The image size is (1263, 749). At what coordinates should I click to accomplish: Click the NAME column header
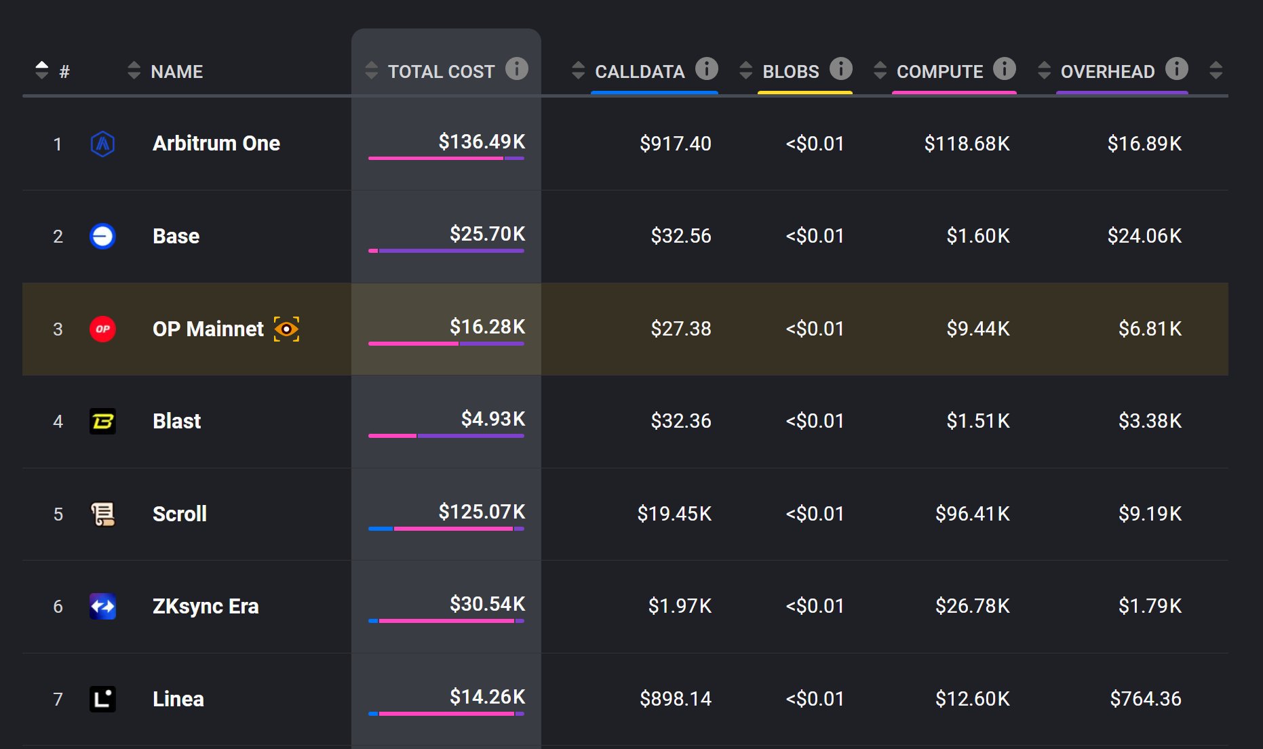click(177, 72)
